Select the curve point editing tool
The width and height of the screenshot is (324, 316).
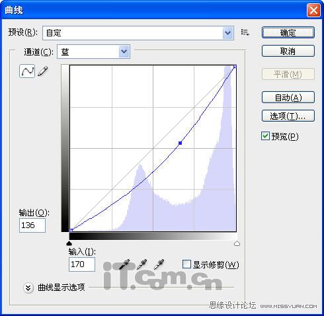pyautogui.click(x=27, y=71)
